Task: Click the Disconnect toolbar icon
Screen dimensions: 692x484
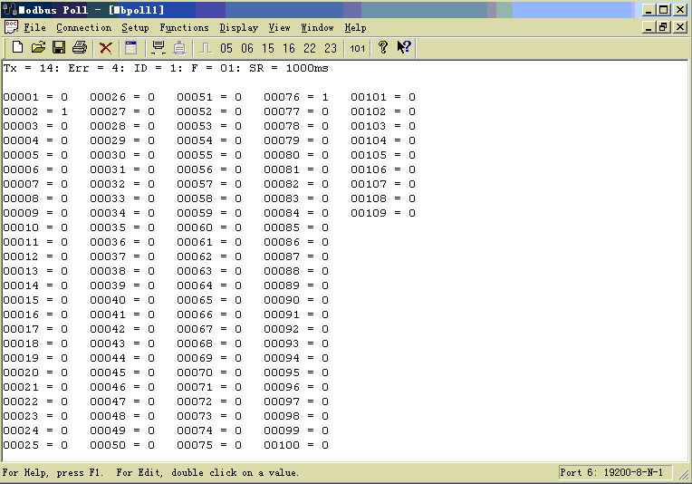Action: coord(179,48)
